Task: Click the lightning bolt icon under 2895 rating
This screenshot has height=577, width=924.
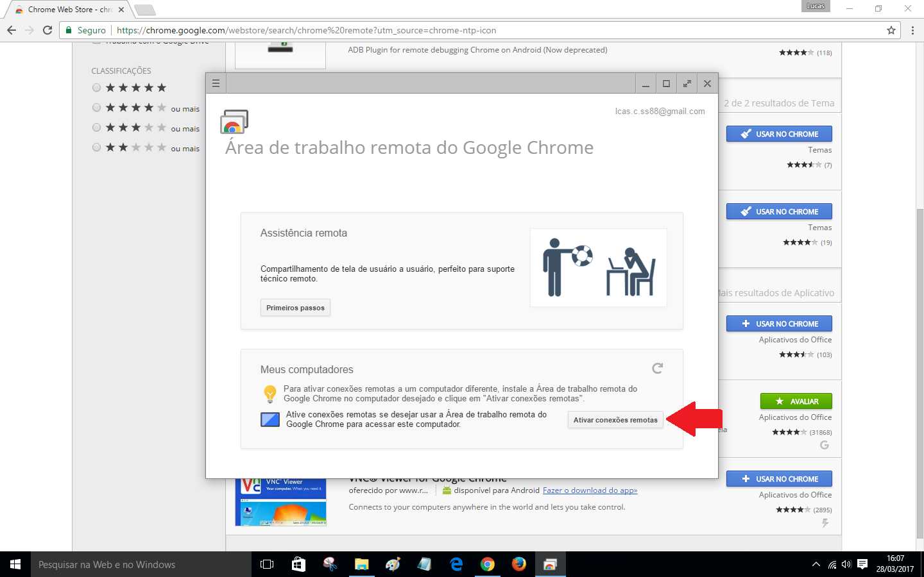Action: pos(825,523)
